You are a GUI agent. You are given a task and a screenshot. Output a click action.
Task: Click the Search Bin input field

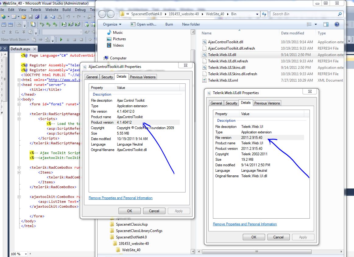coord(304,14)
